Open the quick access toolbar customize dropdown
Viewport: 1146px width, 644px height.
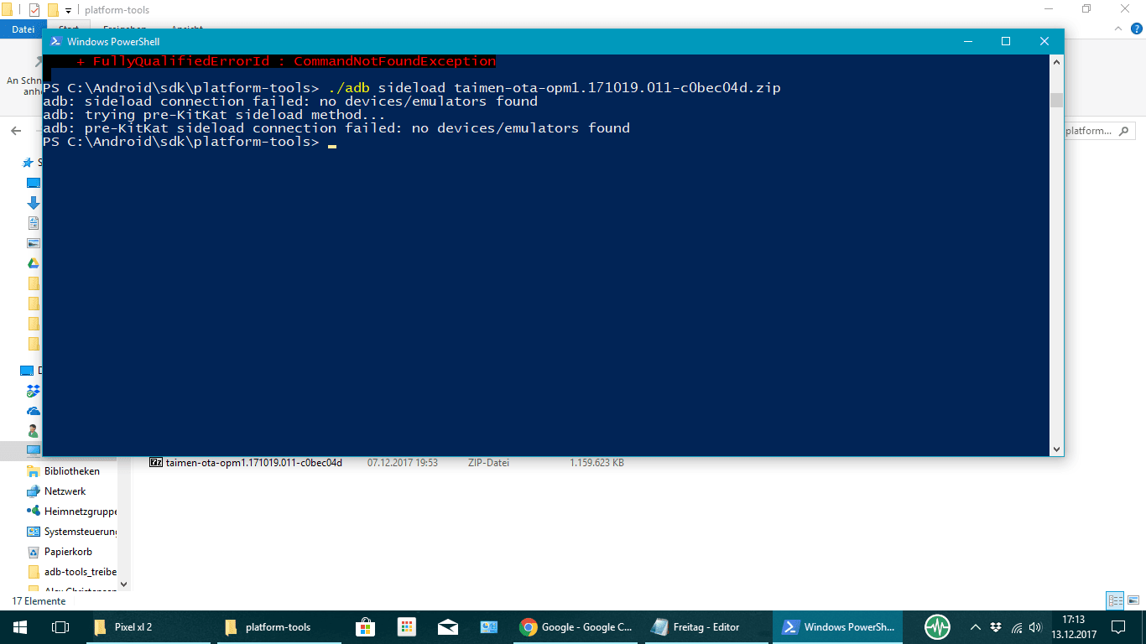point(69,10)
